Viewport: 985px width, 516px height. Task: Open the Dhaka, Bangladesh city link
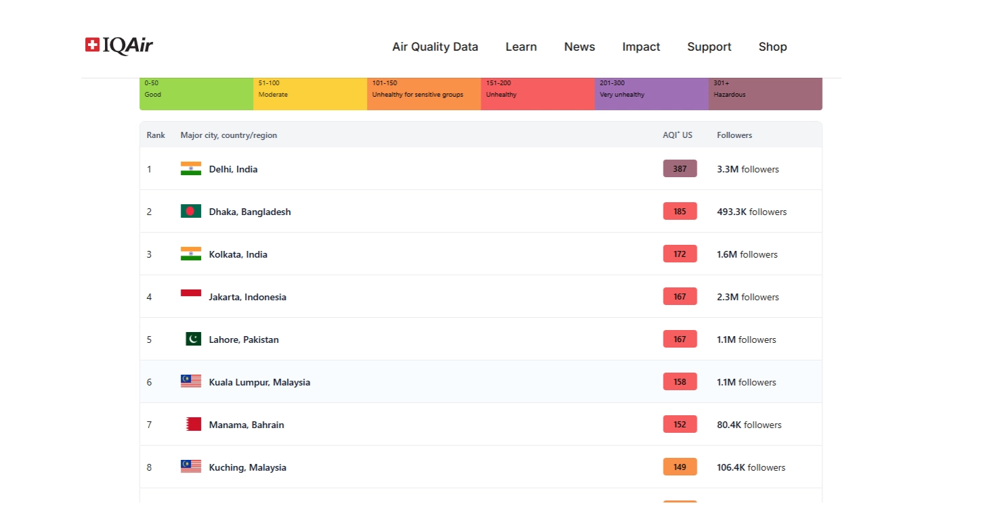pyautogui.click(x=250, y=212)
